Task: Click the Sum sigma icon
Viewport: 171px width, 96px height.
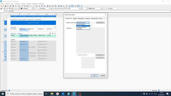Action: click(x=55, y=6)
